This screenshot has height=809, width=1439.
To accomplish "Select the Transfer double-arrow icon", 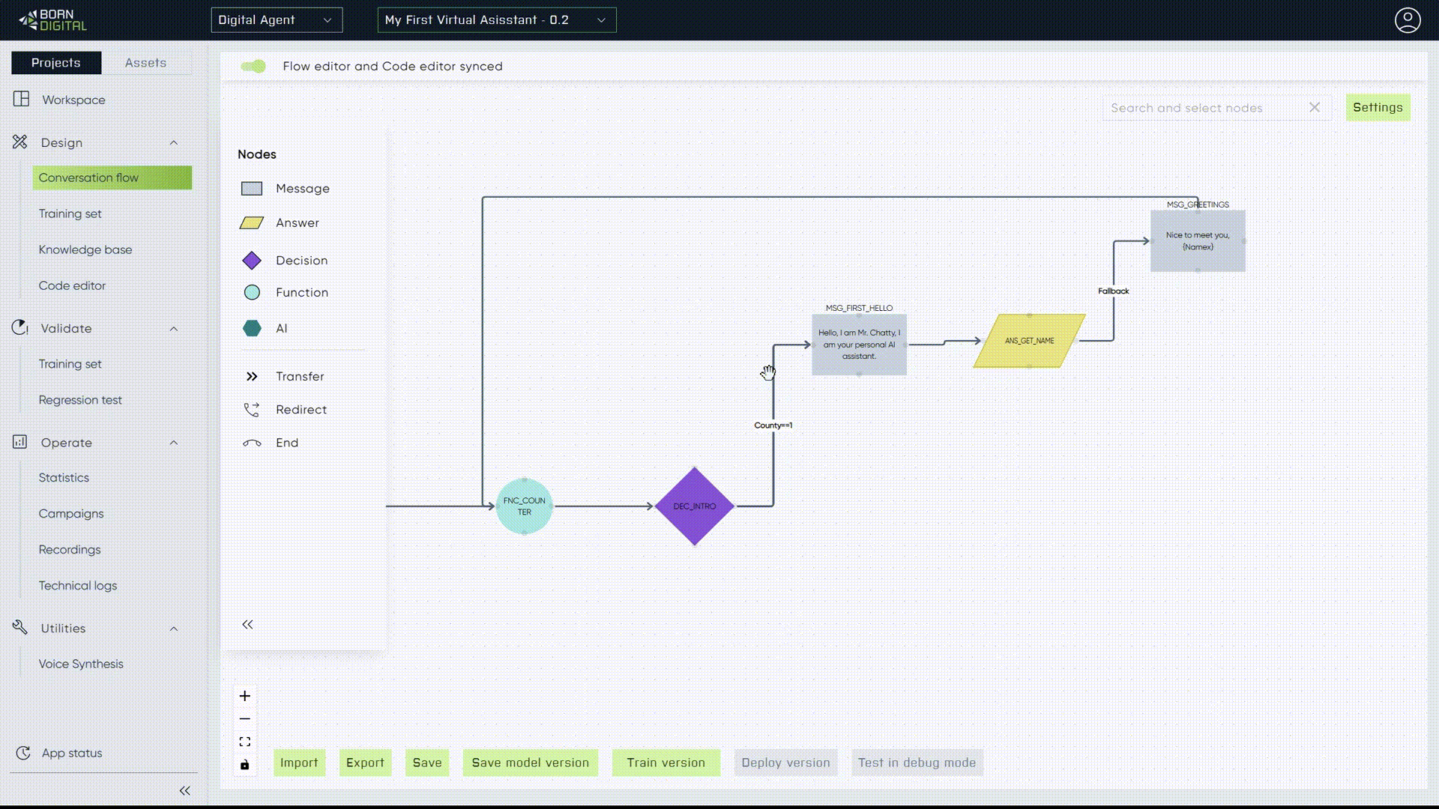I will tap(252, 377).
